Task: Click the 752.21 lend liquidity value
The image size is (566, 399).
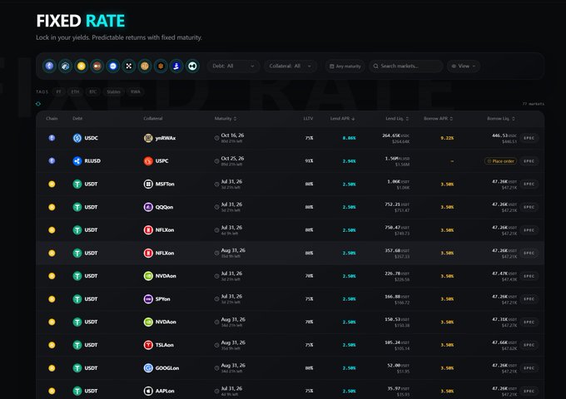Action: tap(392, 204)
